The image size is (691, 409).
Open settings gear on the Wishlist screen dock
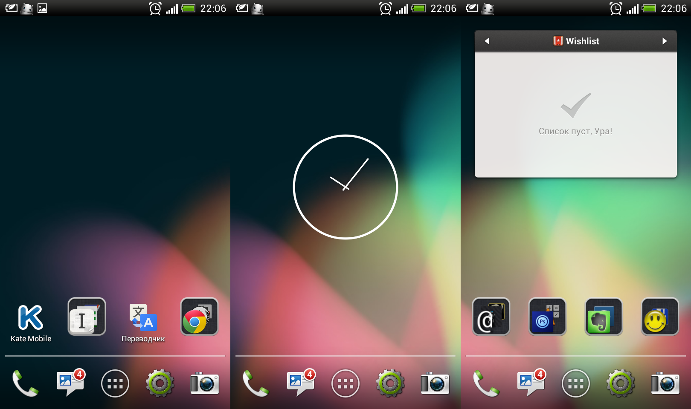620,383
